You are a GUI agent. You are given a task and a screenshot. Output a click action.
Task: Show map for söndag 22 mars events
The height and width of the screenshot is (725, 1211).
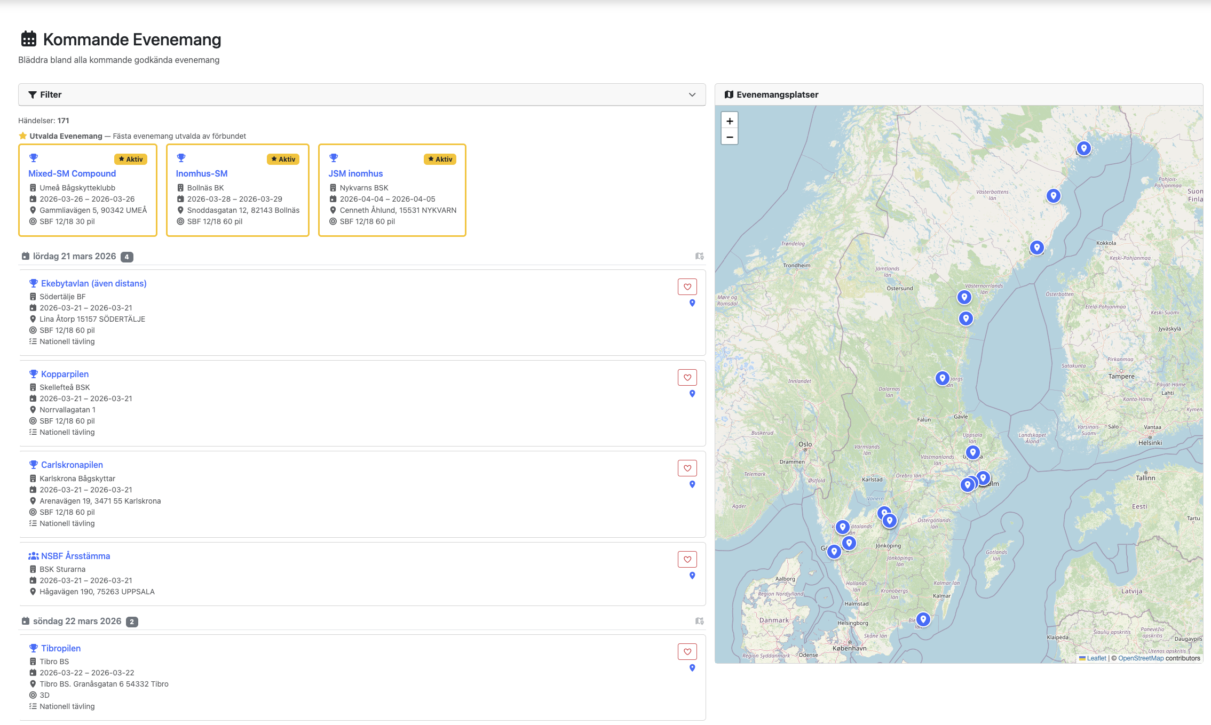699,622
